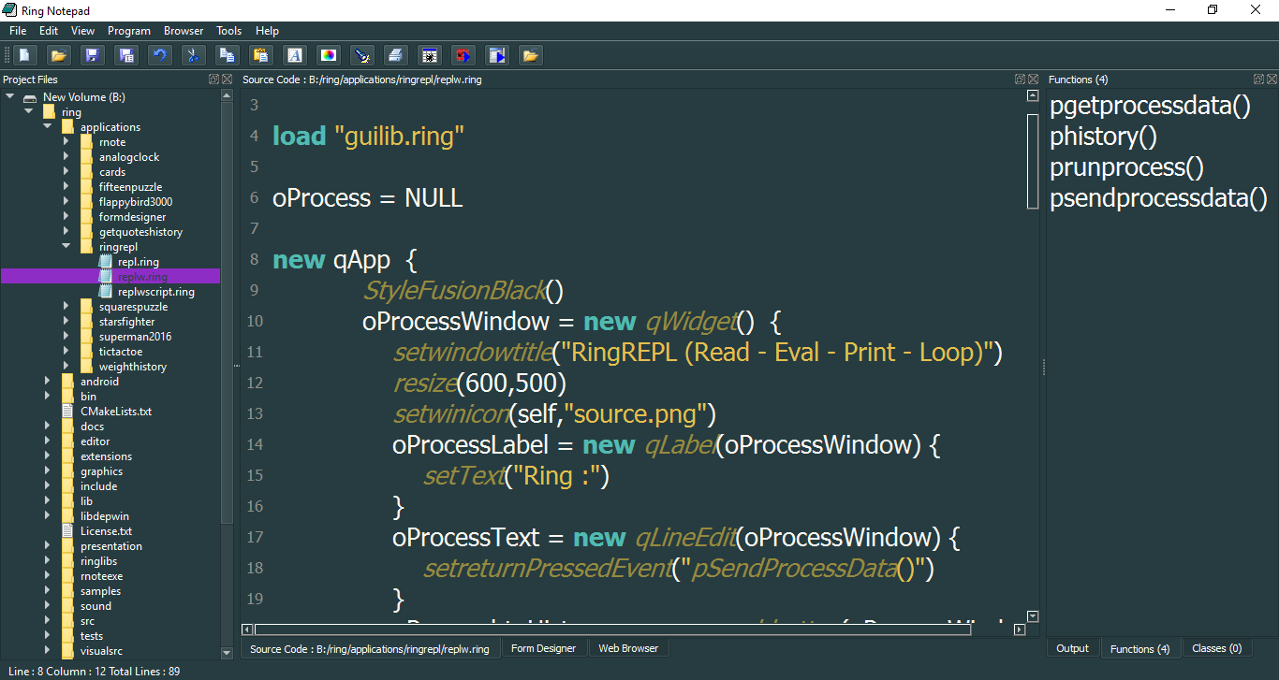Image resolution: width=1279 pixels, height=680 pixels.
Task: Click the Undo arrow toolbar icon
Action: click(x=160, y=55)
